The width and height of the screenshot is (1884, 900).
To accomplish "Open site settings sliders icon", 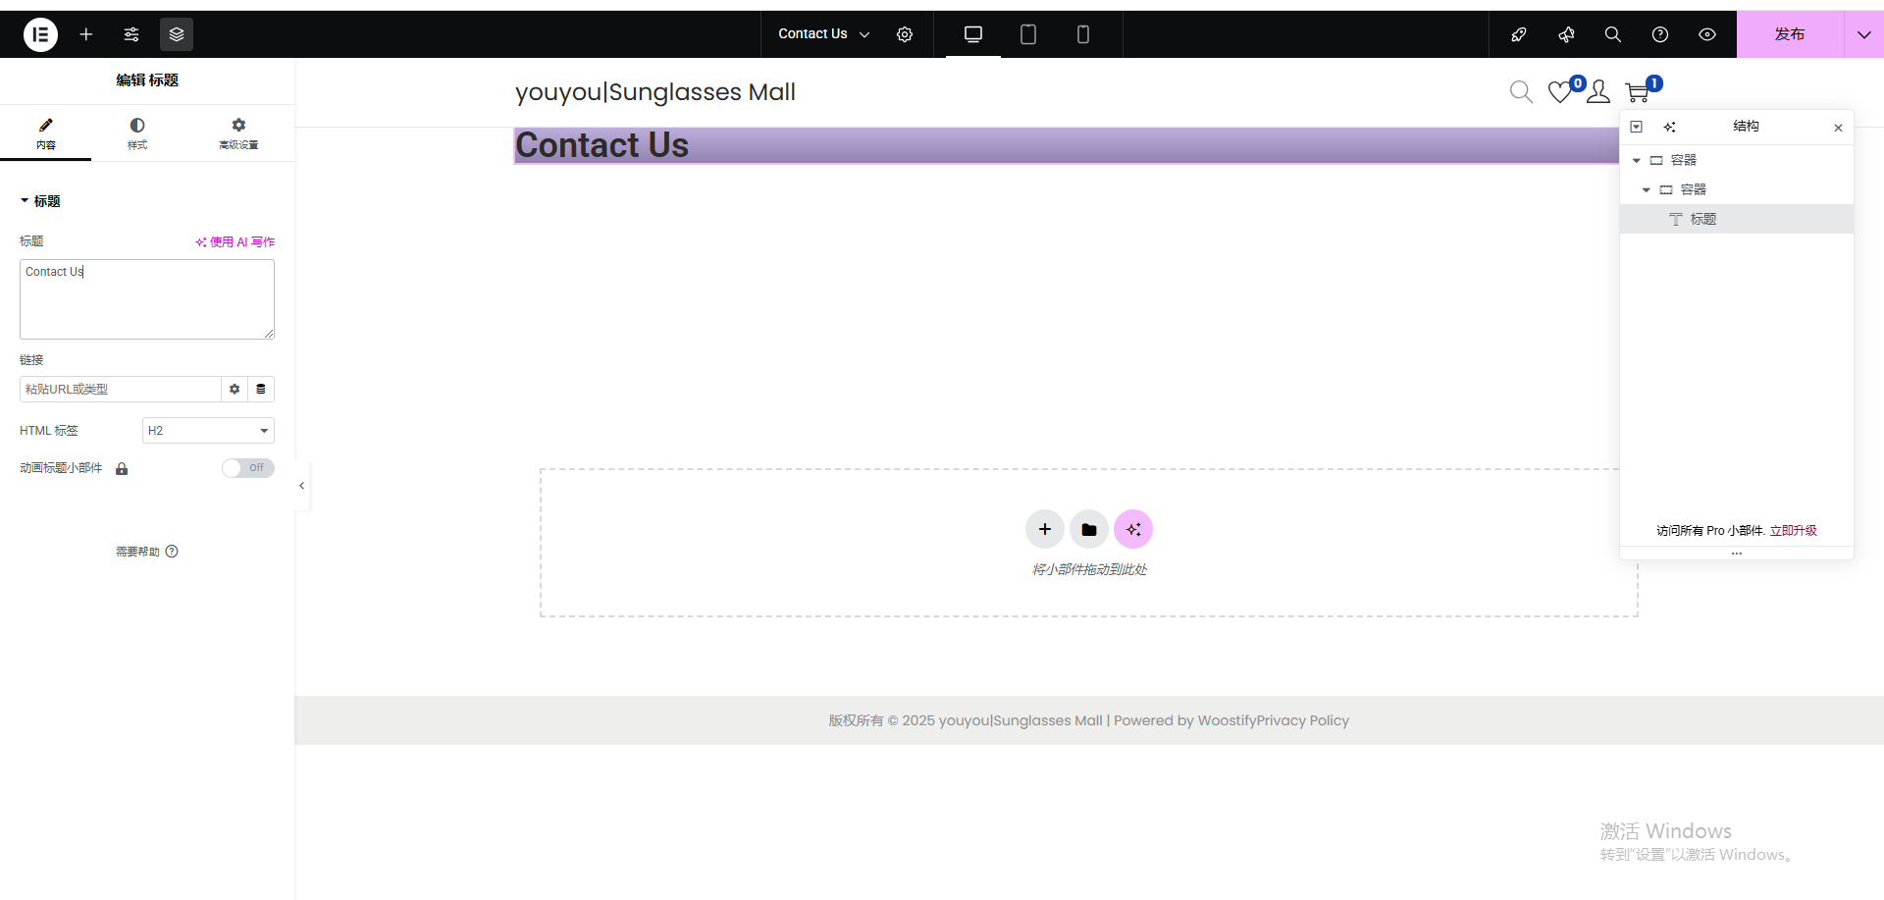I will point(131,34).
